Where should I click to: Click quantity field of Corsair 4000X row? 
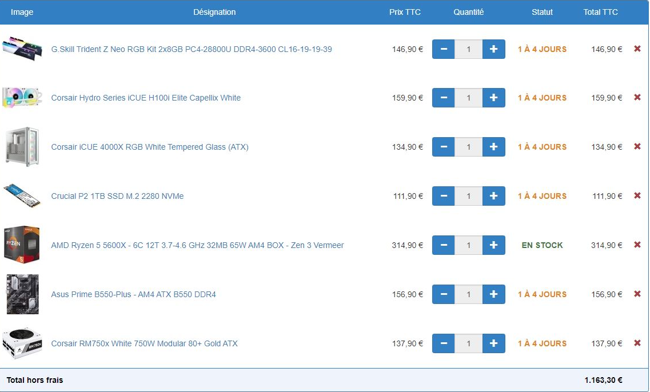pos(468,147)
